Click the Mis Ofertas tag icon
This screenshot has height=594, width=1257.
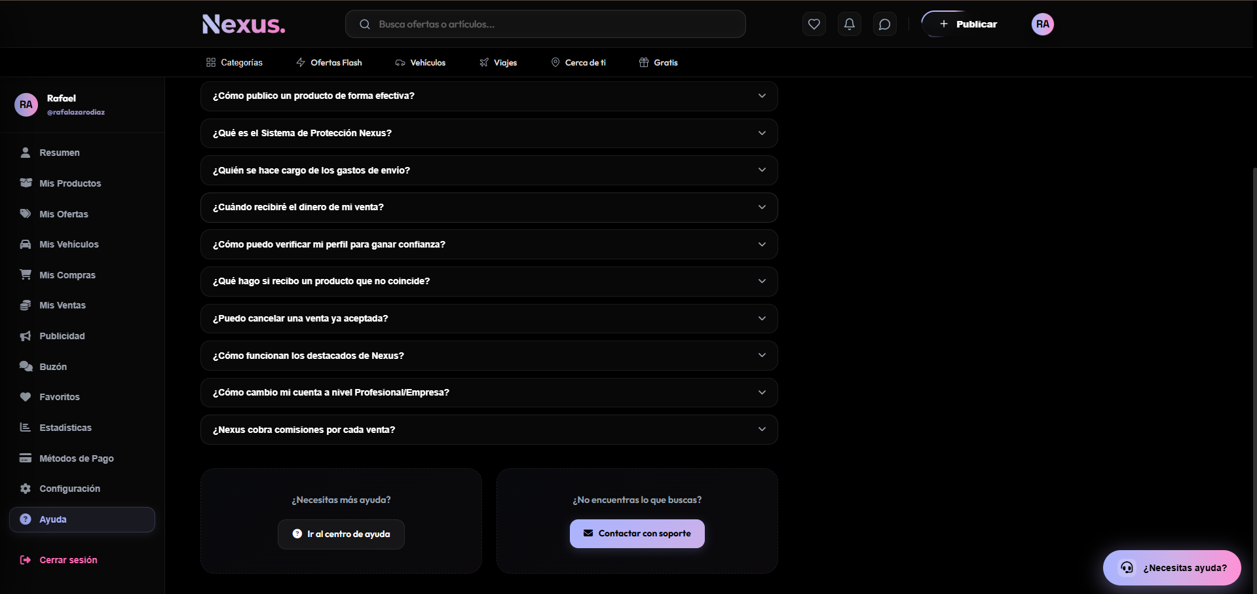(x=26, y=214)
